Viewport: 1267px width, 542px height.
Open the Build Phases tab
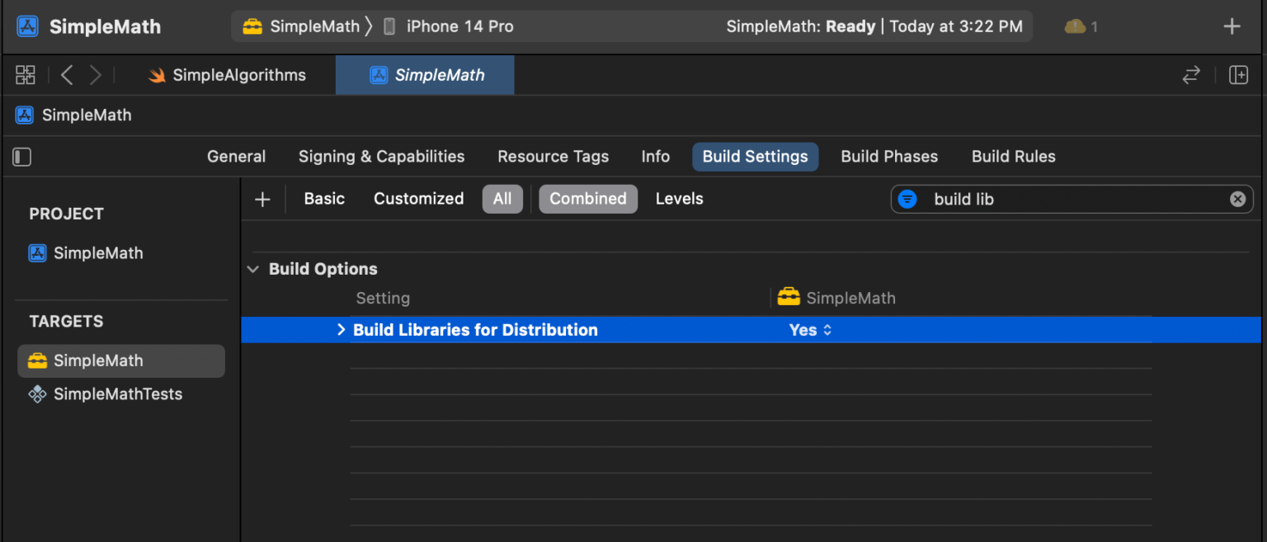pos(889,157)
